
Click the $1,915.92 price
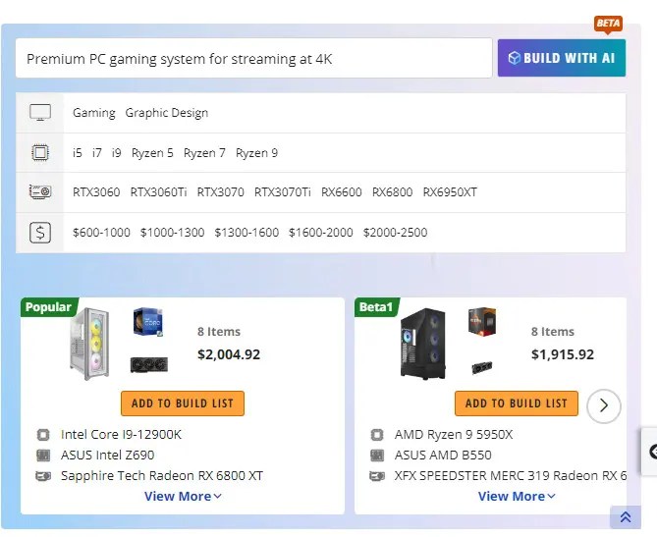pyautogui.click(x=563, y=354)
